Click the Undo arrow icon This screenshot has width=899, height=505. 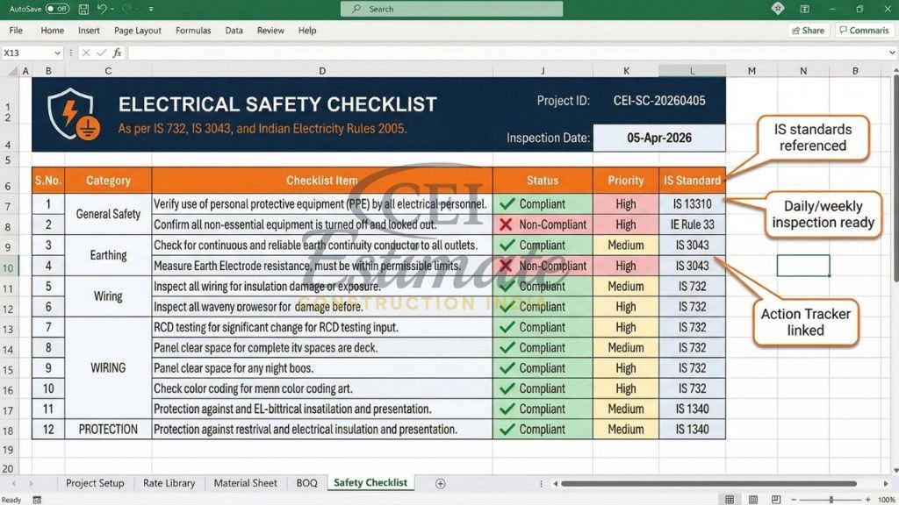pyautogui.click(x=102, y=9)
